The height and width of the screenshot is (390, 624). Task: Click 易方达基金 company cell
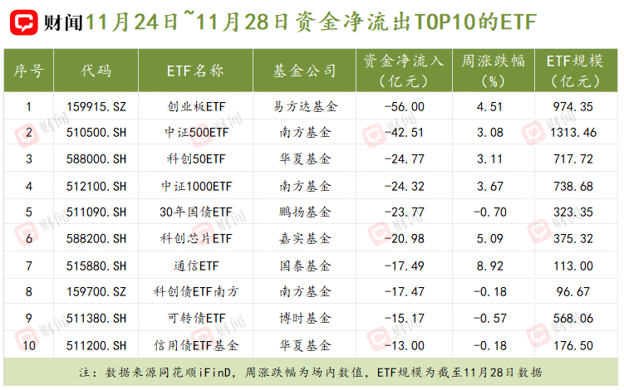305,106
